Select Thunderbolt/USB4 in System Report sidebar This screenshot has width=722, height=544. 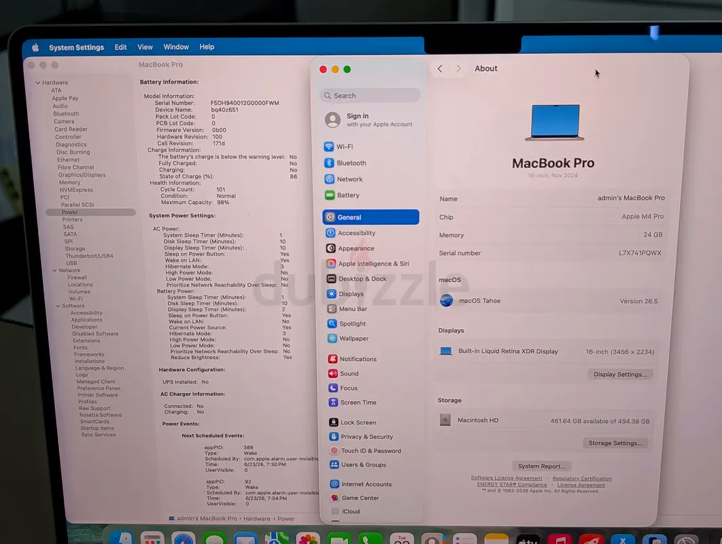click(x=89, y=256)
